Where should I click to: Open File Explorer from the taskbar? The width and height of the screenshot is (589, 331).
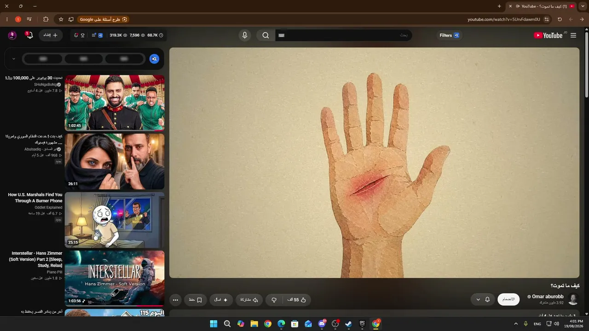coord(254,324)
